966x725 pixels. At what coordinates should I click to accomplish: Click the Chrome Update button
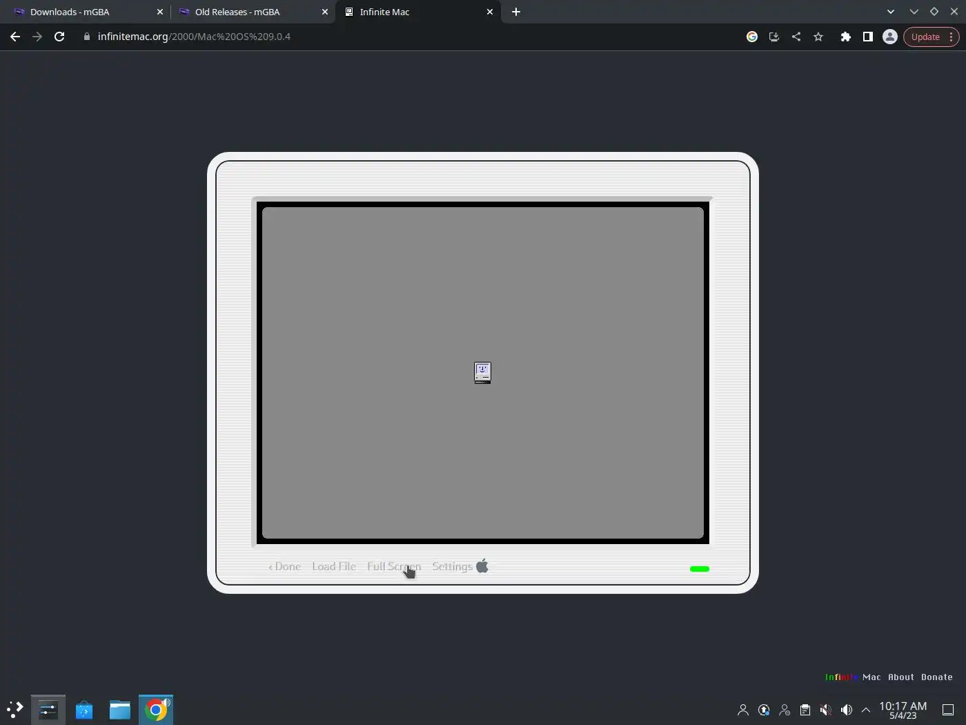tap(925, 37)
